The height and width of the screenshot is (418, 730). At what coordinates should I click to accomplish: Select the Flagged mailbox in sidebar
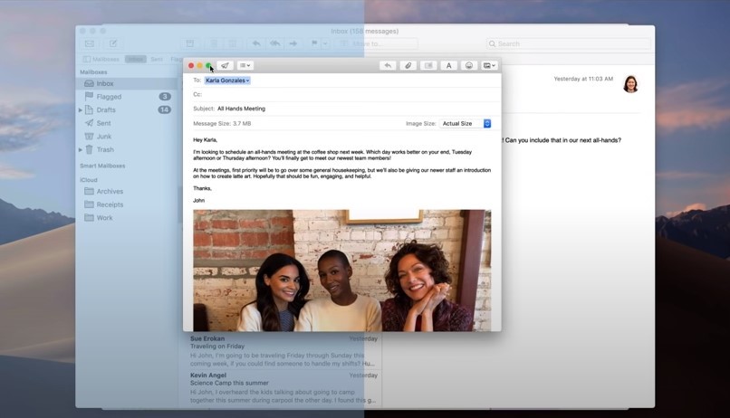(x=127, y=97)
